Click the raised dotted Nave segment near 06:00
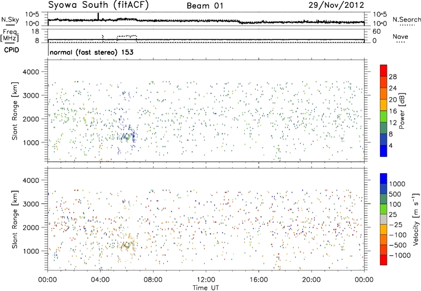421x291 pixels. coord(127,36)
